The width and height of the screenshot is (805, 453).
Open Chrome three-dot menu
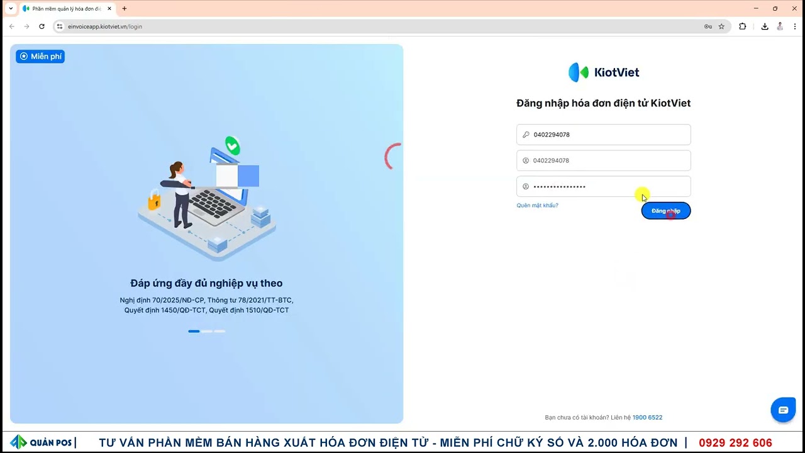pos(795,26)
